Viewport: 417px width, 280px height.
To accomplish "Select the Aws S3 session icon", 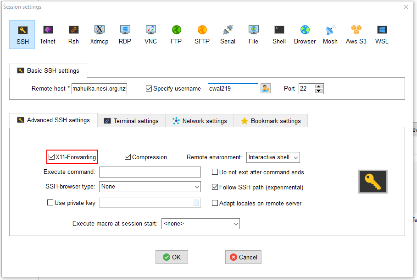I will pos(356,34).
